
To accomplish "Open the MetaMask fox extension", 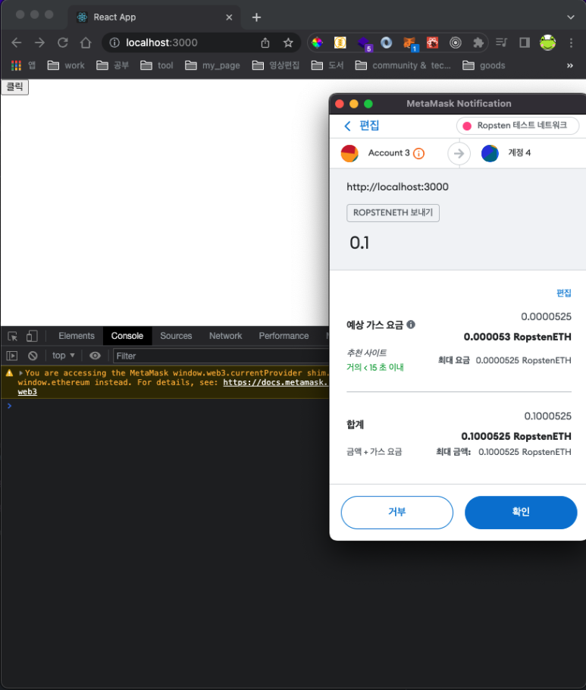I will coord(409,43).
